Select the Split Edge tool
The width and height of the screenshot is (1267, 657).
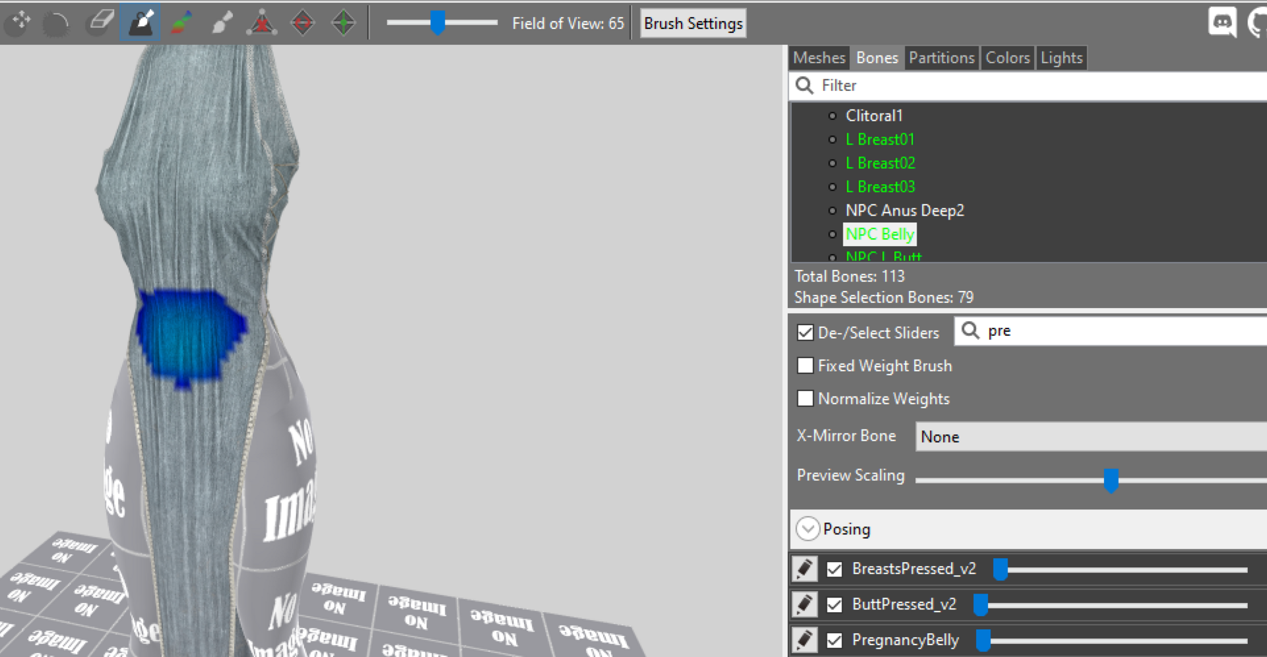(x=344, y=22)
